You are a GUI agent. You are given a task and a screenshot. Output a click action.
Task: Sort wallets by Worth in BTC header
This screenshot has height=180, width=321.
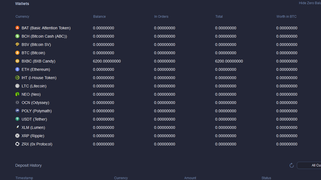pos(286,17)
